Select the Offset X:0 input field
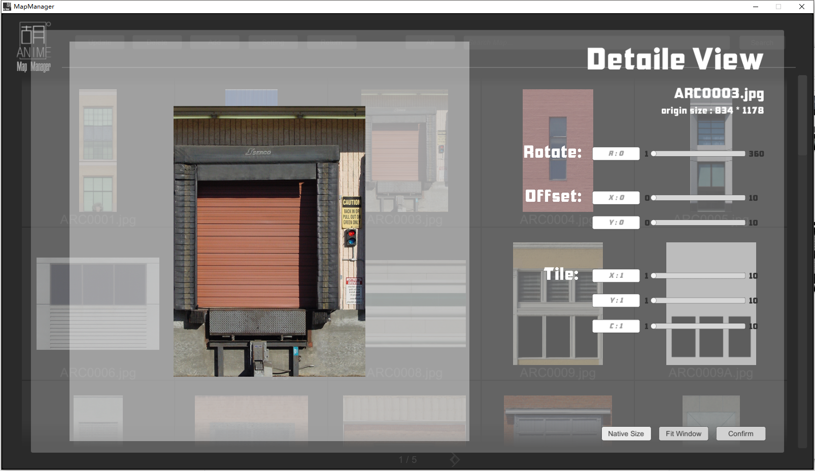Screen dimensions: 815x471 [616, 198]
